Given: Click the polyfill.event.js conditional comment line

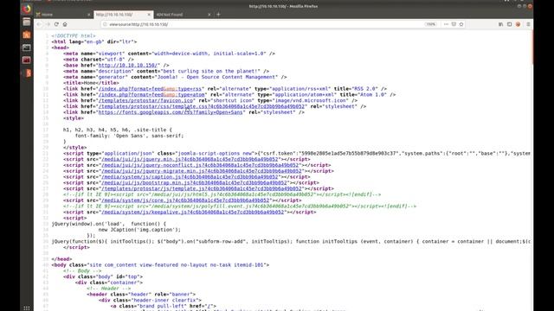Looking at the screenshot, I should (240, 206).
